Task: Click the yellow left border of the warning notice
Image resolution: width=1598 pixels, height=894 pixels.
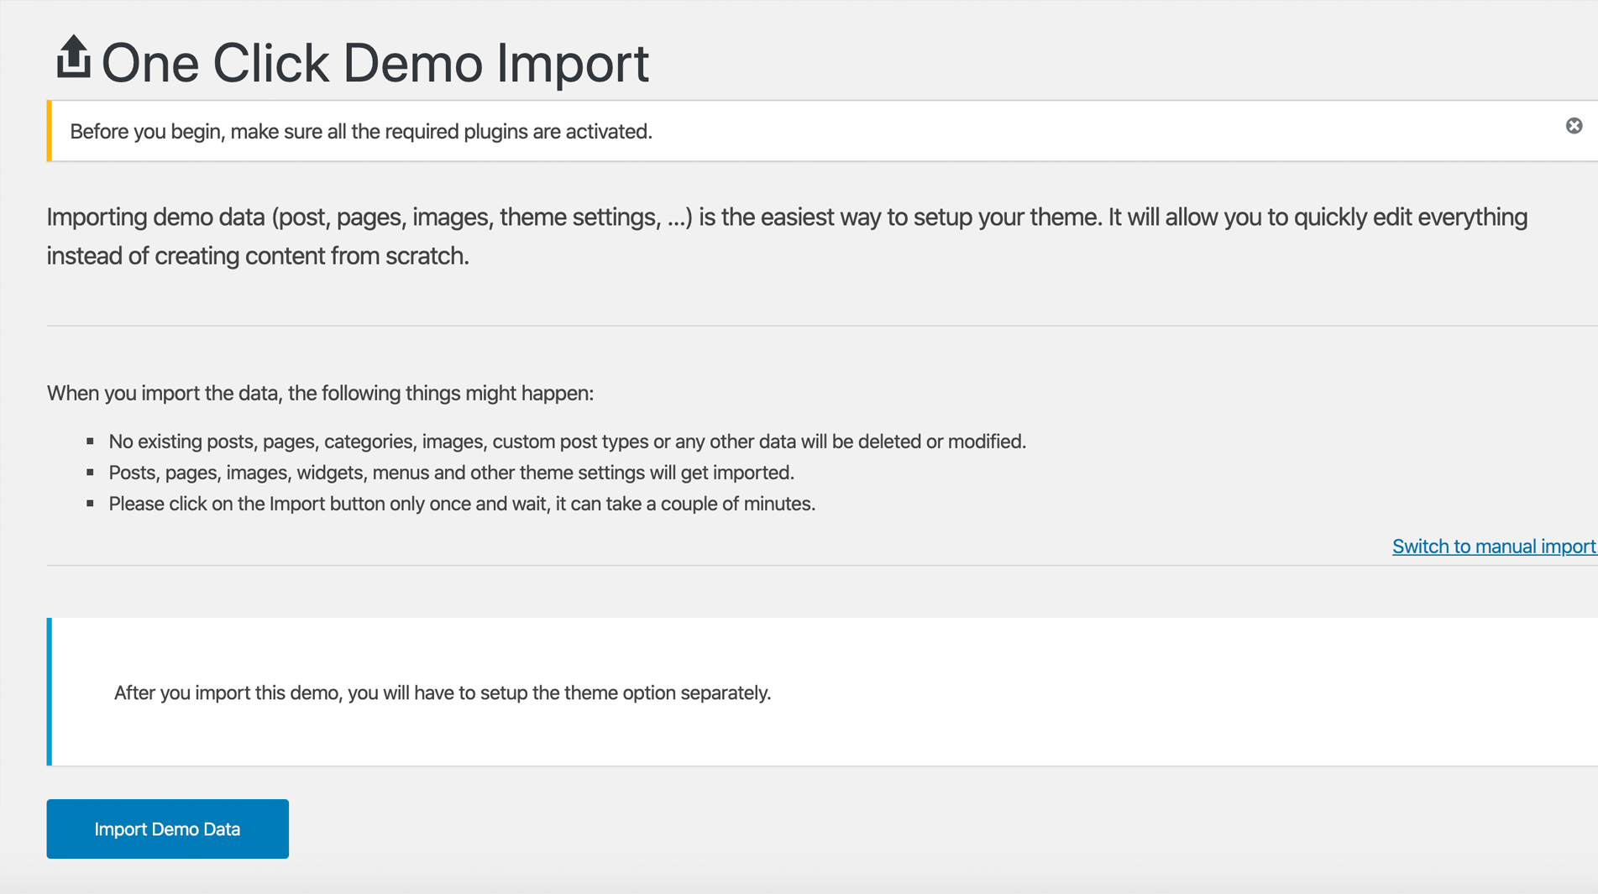Action: click(x=50, y=131)
